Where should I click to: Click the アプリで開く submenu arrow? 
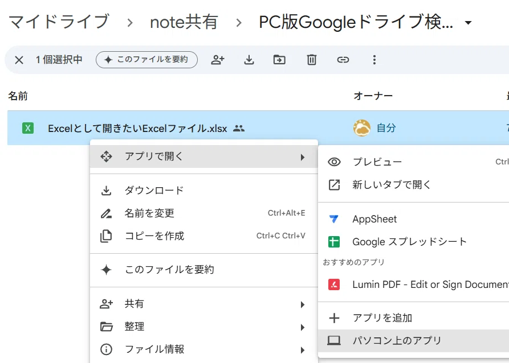point(303,157)
